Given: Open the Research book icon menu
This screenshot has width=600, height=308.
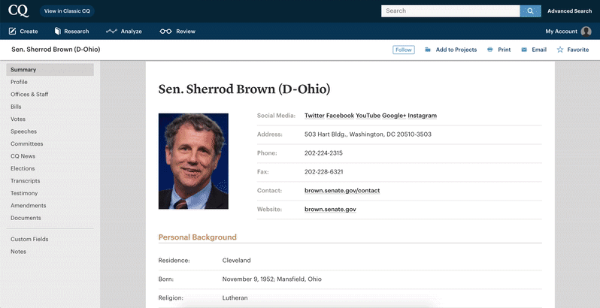Looking at the screenshot, I should tap(58, 31).
